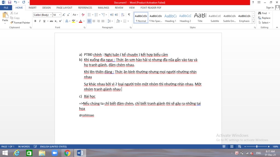
Task: Open the Change Case dropdown
Action: pos(75,15)
